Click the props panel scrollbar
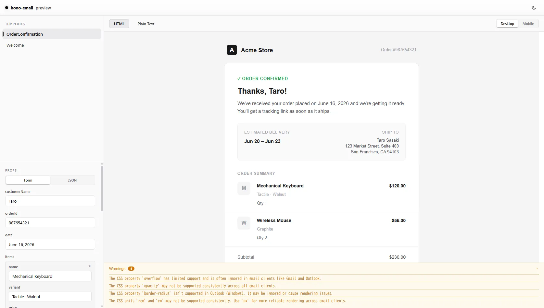The width and height of the screenshot is (544, 308). (102, 188)
